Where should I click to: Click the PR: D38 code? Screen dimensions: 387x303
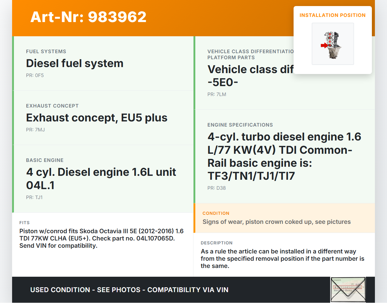tap(216, 188)
